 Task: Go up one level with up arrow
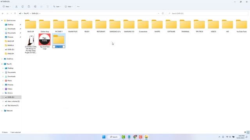click(x=15, y=14)
